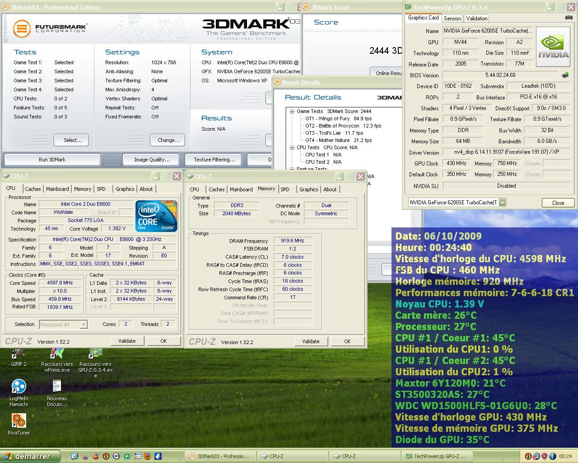Open Graphics tab in right CPU-Z window

pos(309,189)
